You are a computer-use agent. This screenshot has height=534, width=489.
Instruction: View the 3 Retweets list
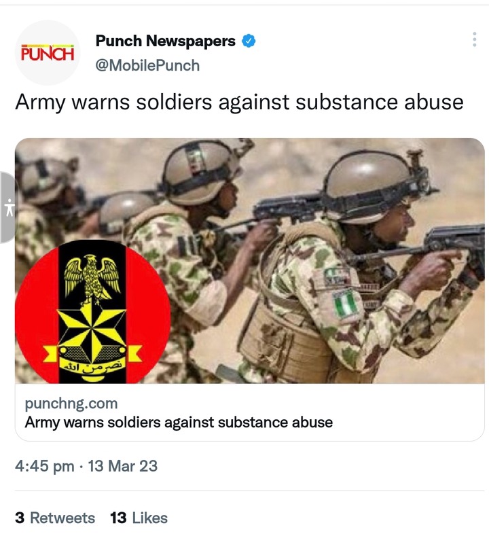[x=55, y=518]
